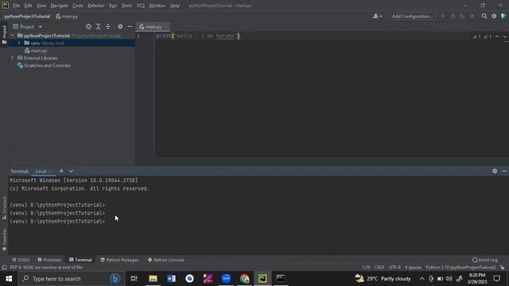
Task: Select the venv library root row
Action: (72, 43)
